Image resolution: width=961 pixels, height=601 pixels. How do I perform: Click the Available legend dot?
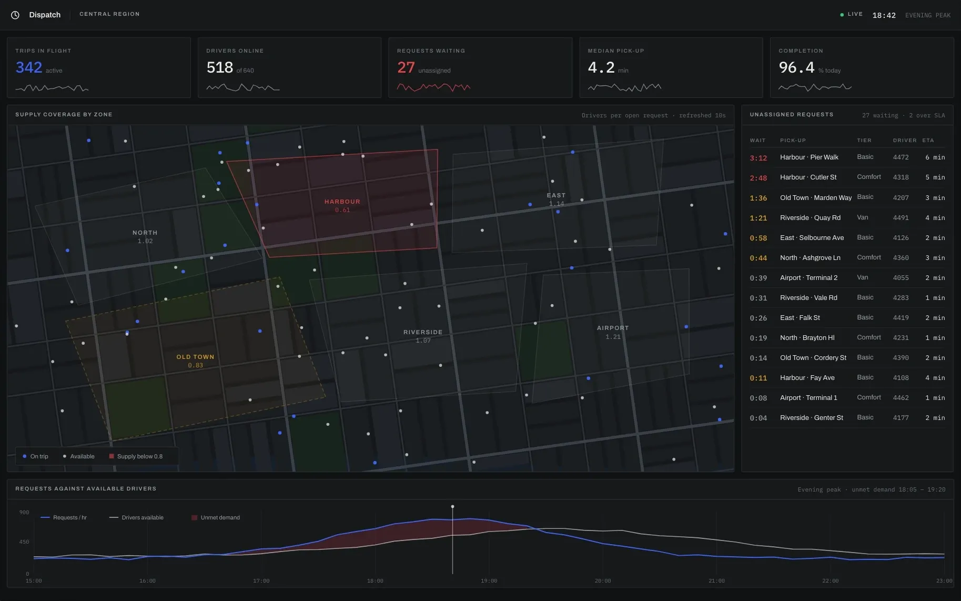[64, 456]
